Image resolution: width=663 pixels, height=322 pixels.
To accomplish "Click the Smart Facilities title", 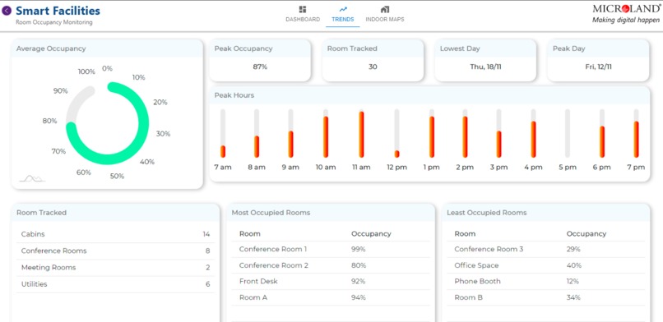I will point(58,11).
